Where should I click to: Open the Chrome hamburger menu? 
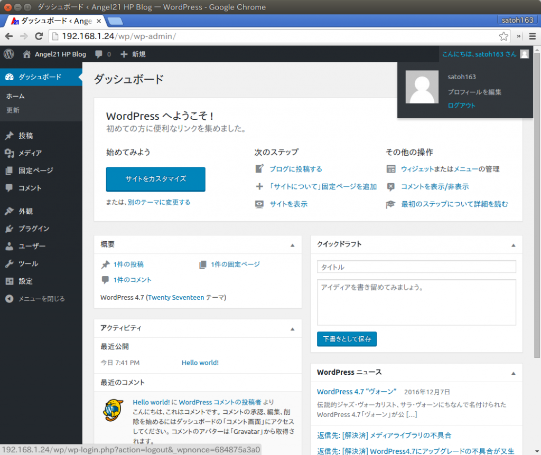tap(533, 36)
